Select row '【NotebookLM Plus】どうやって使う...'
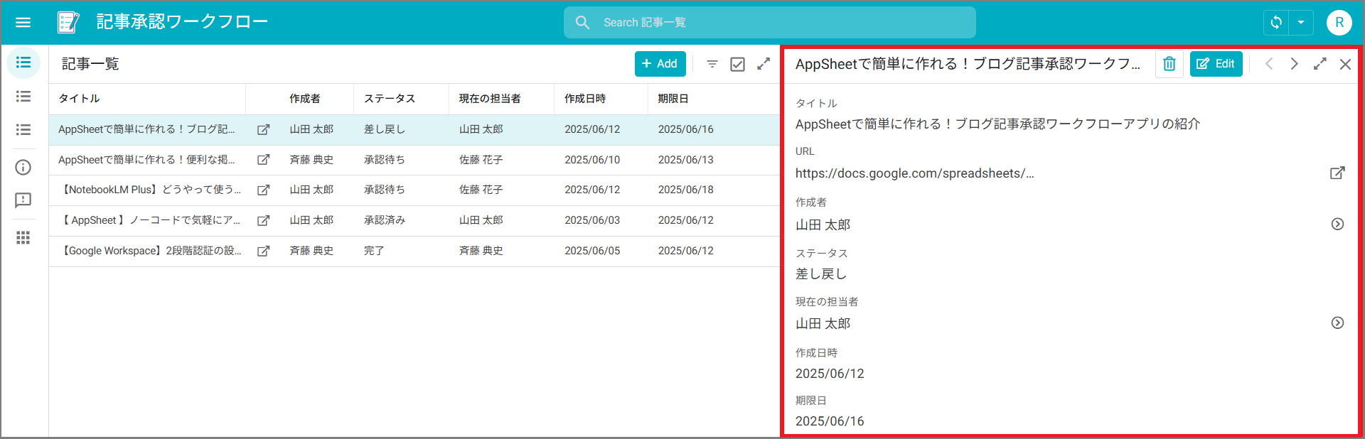 pos(414,190)
